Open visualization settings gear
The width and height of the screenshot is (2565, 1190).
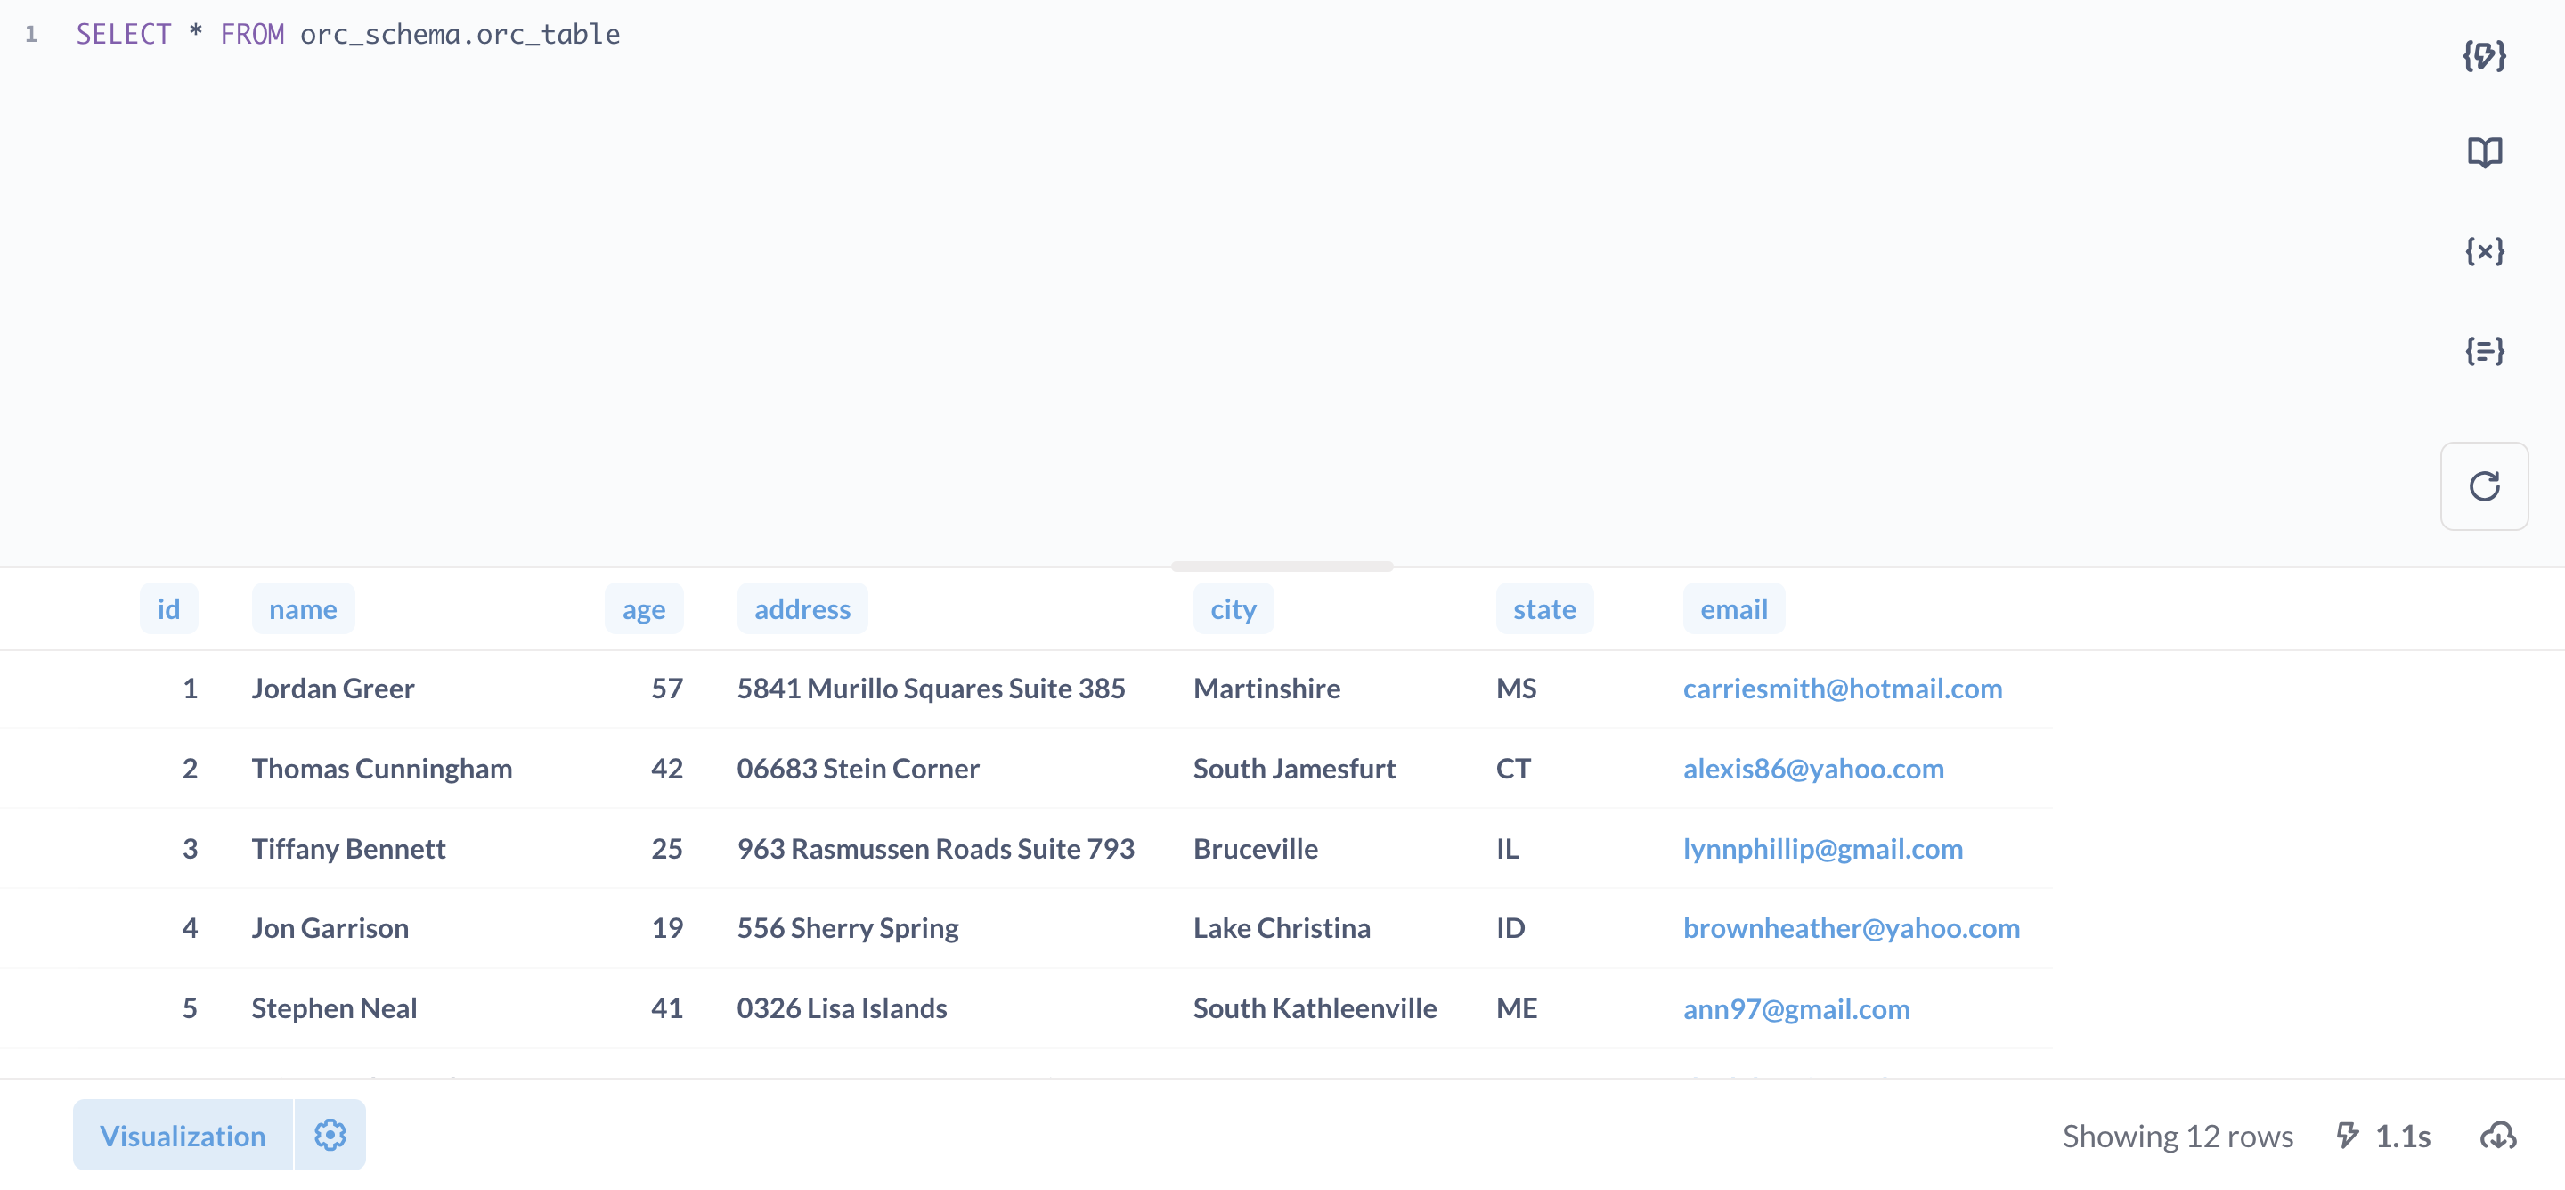330,1134
